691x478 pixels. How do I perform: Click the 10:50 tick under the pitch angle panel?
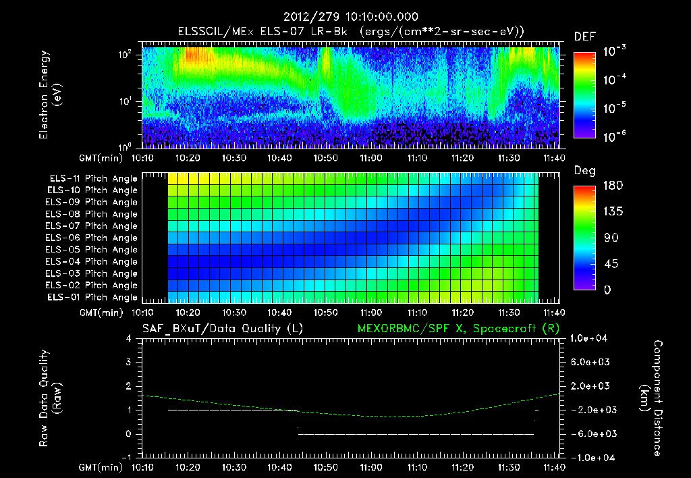pos(325,313)
